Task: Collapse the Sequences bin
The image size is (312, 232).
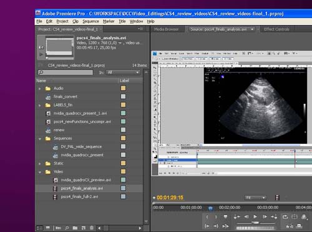Action: coord(39,139)
